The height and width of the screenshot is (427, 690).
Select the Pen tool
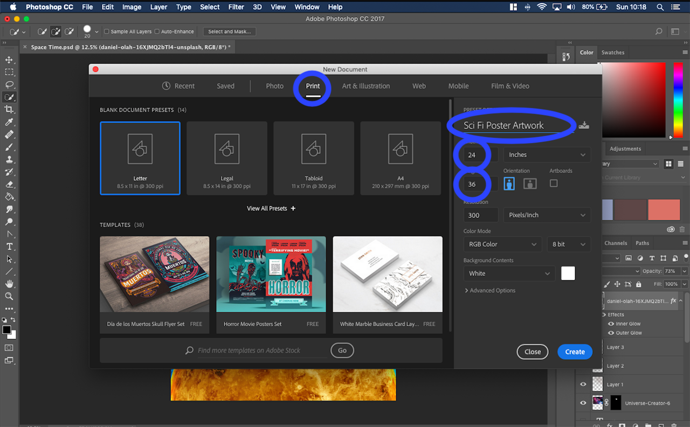pyautogui.click(x=9, y=234)
